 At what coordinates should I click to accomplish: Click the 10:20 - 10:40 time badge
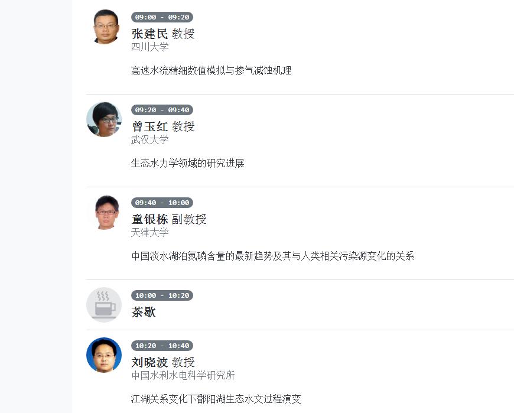162,346
